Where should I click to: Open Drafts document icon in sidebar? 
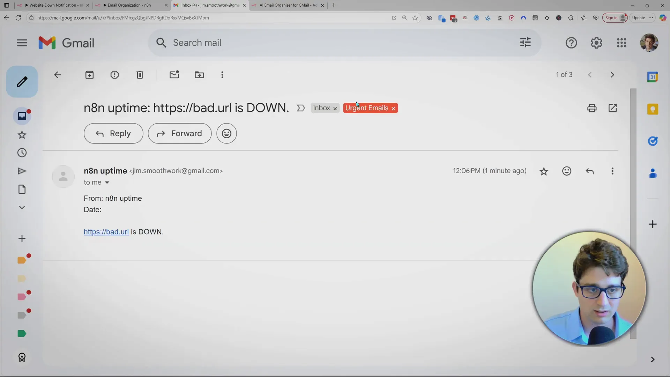[x=22, y=190]
